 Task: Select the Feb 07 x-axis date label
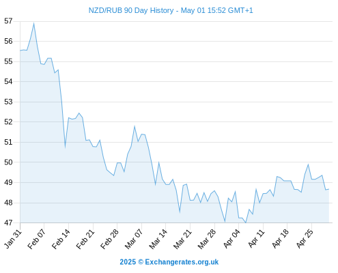37,239
